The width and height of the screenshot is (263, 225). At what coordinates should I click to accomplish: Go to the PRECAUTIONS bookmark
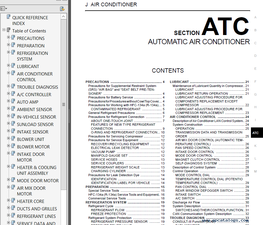click(31, 38)
